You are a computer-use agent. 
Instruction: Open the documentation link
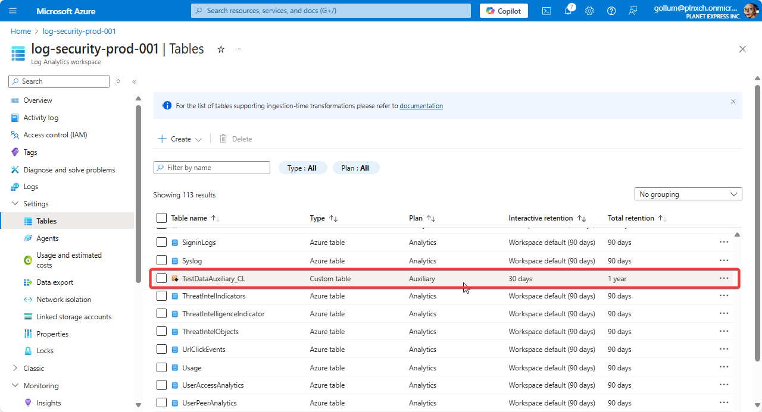[421, 106]
